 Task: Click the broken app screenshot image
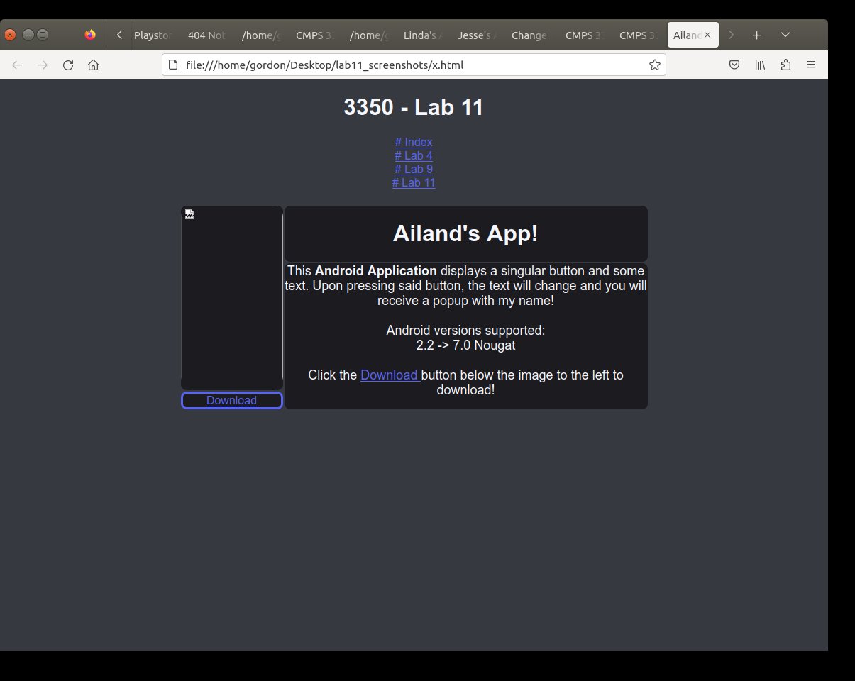232,297
